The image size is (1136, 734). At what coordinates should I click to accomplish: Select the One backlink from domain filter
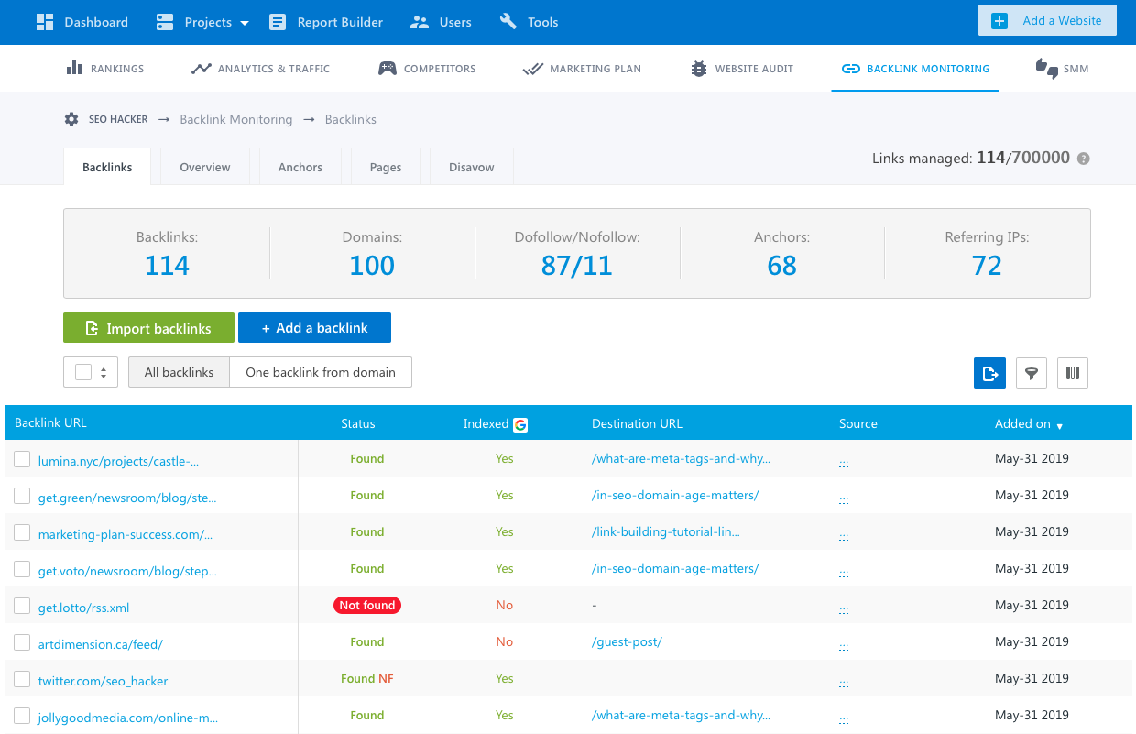pyautogui.click(x=321, y=372)
